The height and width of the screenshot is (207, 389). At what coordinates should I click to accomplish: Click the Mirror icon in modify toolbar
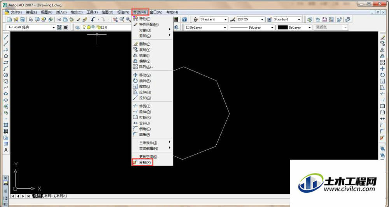[x=382, y=50]
